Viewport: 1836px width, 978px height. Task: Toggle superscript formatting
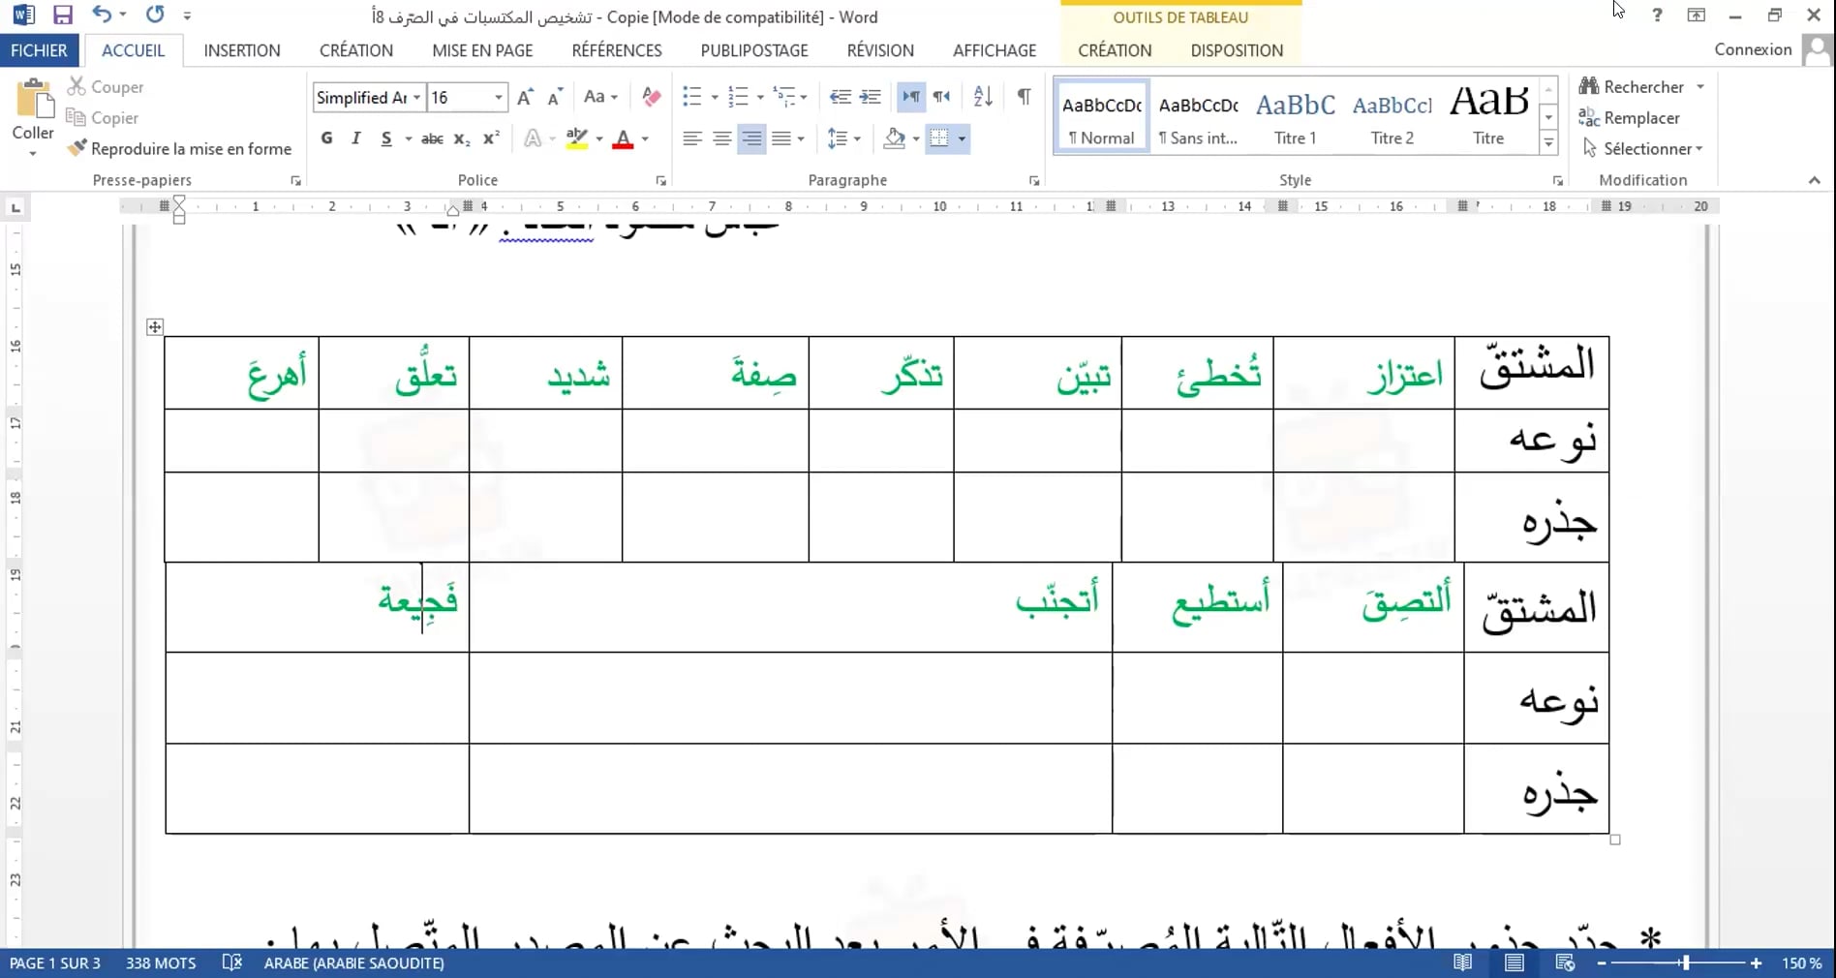tap(491, 138)
